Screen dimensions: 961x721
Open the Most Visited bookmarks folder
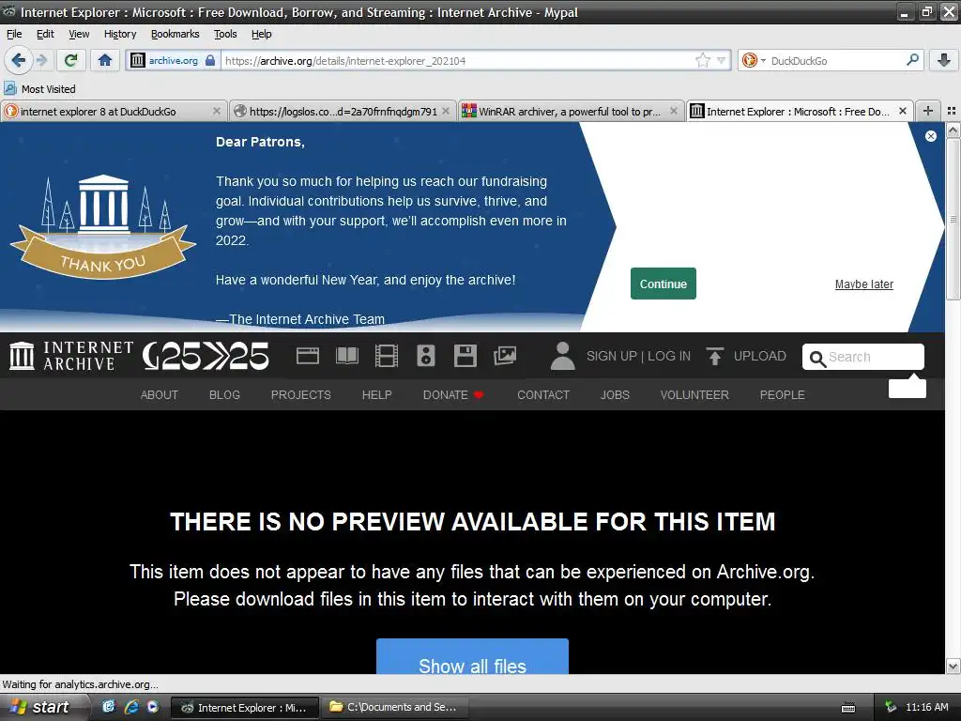click(x=39, y=89)
